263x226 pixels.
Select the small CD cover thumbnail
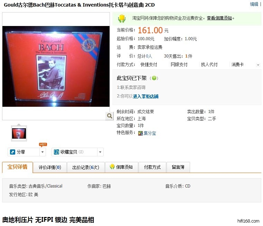coord(19,133)
